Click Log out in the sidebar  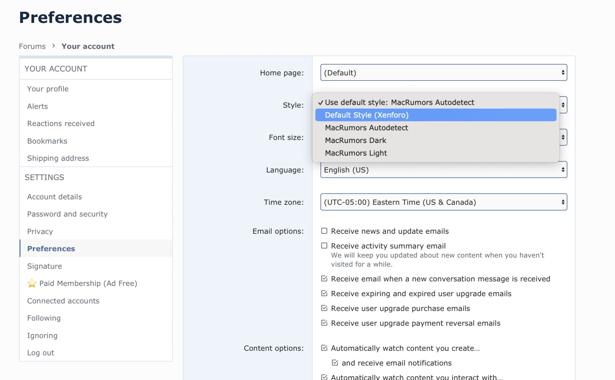[x=41, y=353]
